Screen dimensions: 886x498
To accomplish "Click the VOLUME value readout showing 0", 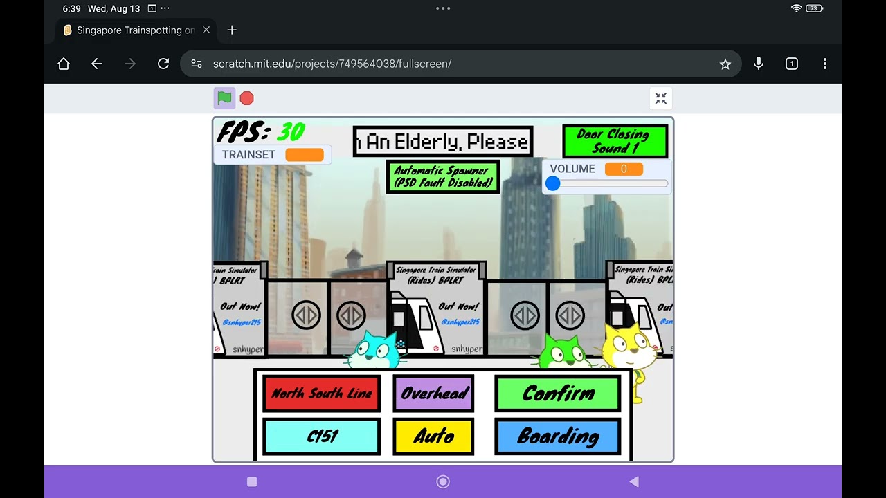I will click(x=624, y=169).
